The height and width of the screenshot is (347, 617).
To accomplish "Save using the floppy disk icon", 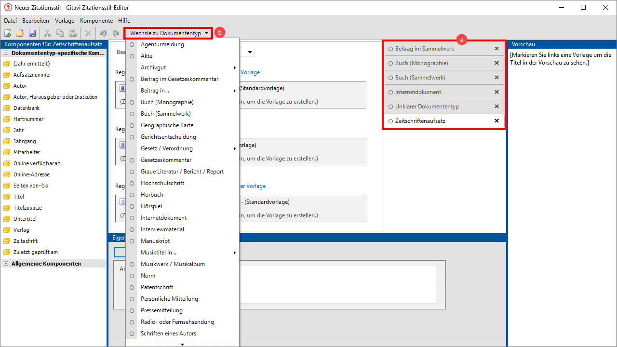I will pyautogui.click(x=32, y=33).
